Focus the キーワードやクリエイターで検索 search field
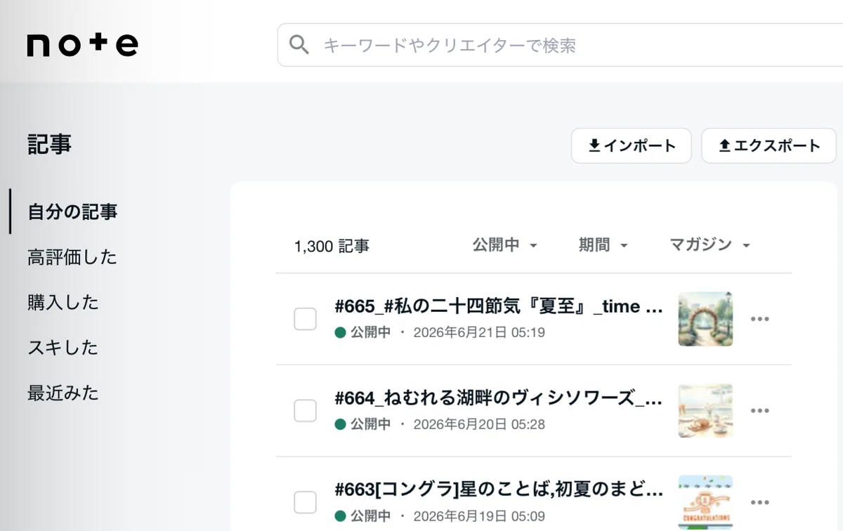843x531 pixels. pos(562,46)
